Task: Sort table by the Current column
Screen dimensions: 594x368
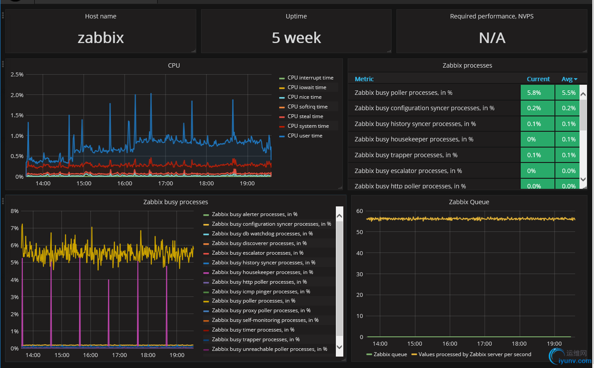Action: pyautogui.click(x=538, y=79)
